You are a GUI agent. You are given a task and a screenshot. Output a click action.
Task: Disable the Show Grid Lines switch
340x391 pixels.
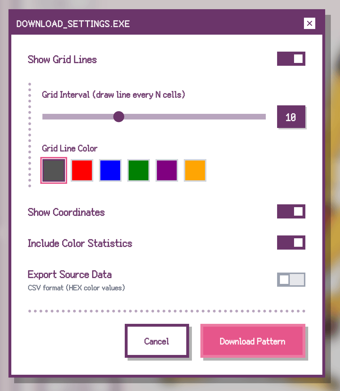[x=291, y=59]
